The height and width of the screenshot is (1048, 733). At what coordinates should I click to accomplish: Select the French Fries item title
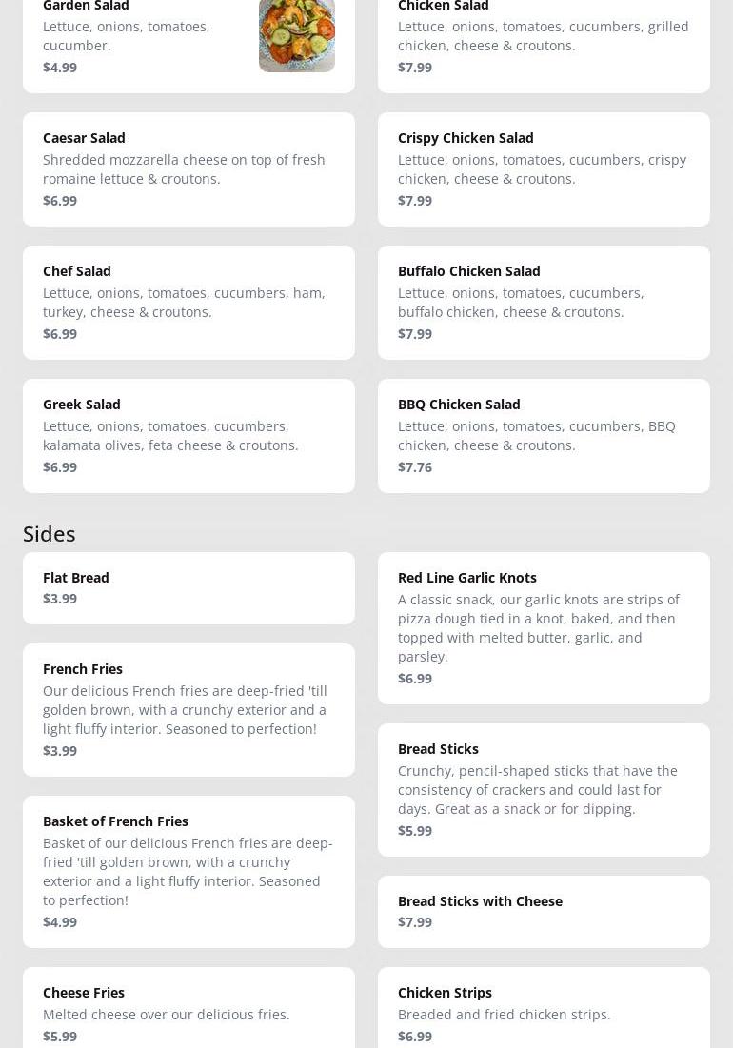[83, 668]
